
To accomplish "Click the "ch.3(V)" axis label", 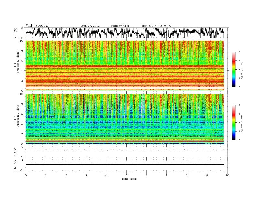I will (x=16, y=152).
